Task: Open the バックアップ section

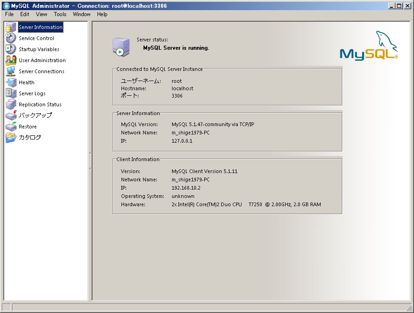Action: [35, 116]
